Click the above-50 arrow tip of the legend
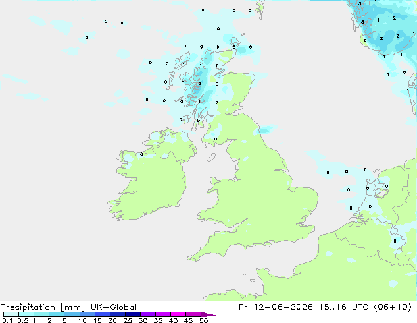This screenshot has width=417, height=323. point(208,314)
